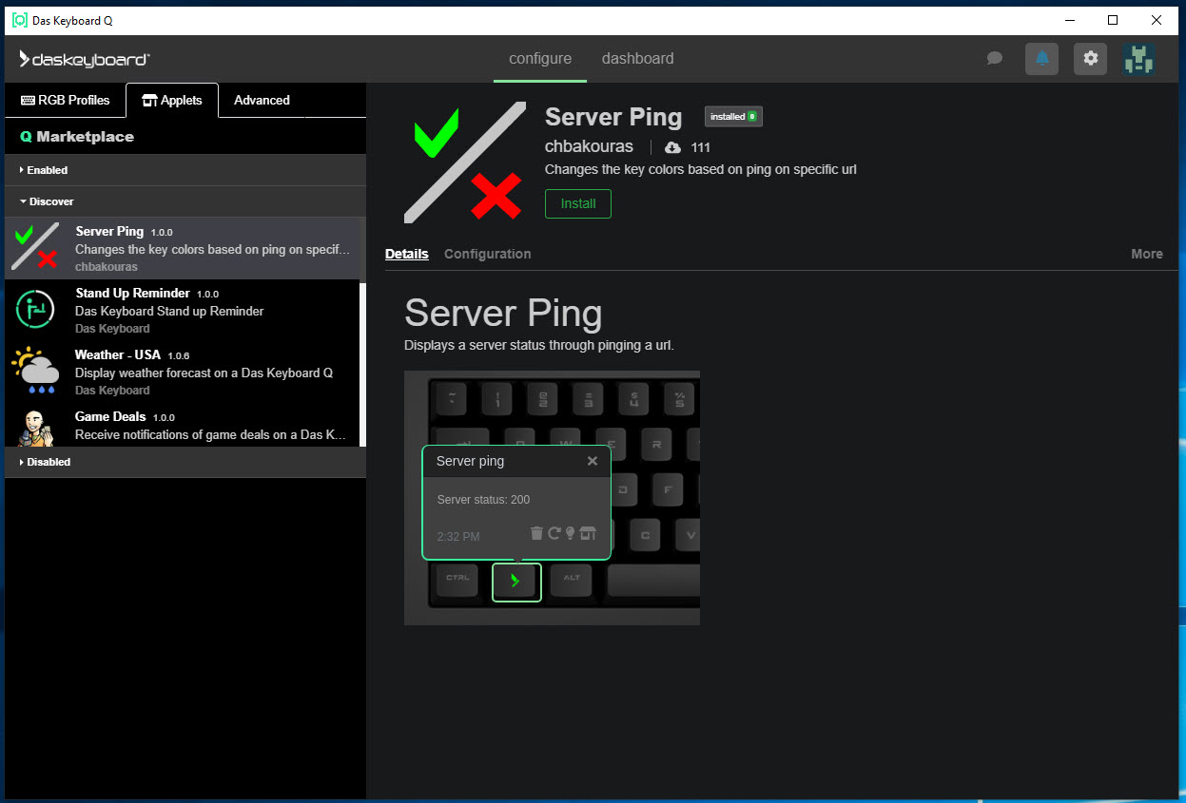Expand the Disabled applets section
This screenshot has height=803, width=1186.
point(185,462)
